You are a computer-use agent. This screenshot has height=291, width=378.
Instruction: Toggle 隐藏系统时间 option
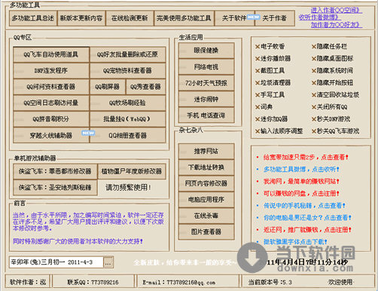pos(333,71)
